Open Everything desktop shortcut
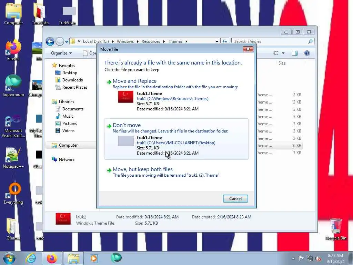Image resolution: width=353 pixels, height=265 pixels. (x=13, y=194)
